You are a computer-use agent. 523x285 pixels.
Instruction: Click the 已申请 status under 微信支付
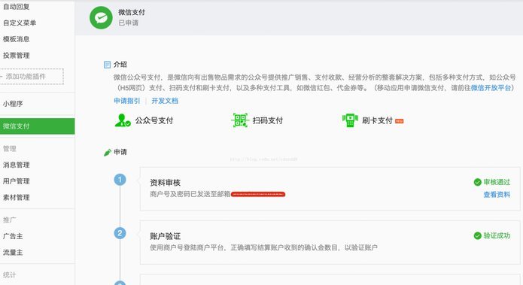[x=129, y=23]
